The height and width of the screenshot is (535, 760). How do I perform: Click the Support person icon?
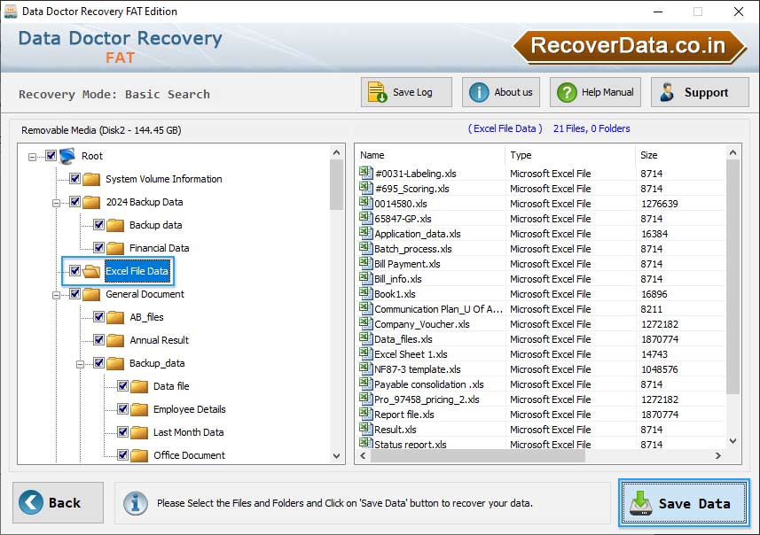(x=667, y=92)
